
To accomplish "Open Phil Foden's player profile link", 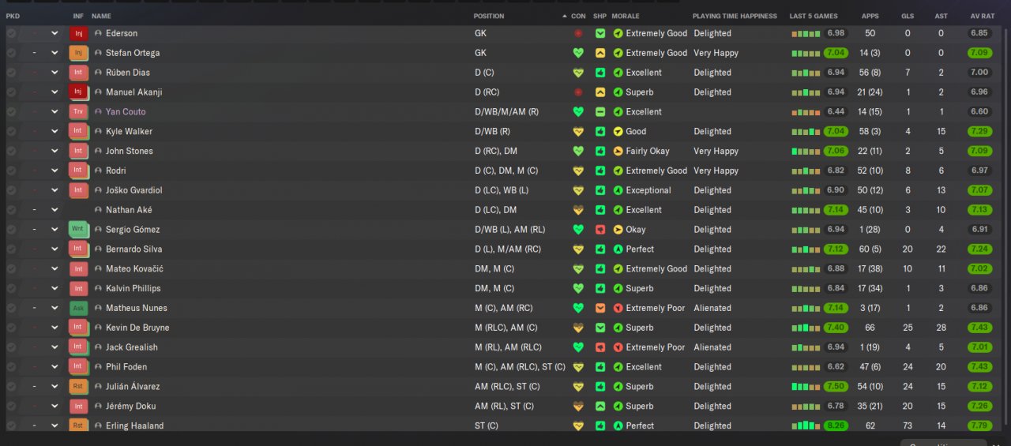I will click(x=126, y=367).
